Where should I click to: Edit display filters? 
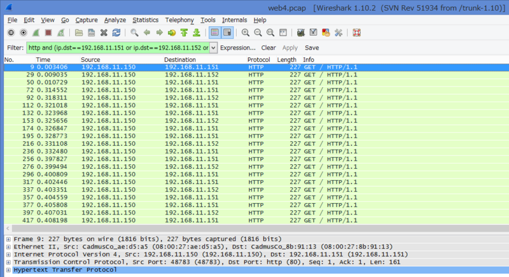click(x=313, y=32)
